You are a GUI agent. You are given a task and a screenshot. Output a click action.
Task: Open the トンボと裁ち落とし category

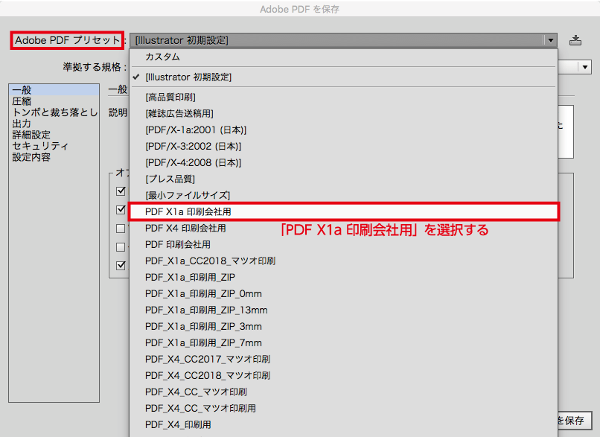(54, 112)
